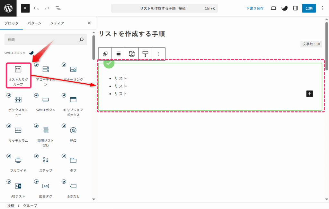Open the command palette title bar
The image size is (329, 209).
164,8
